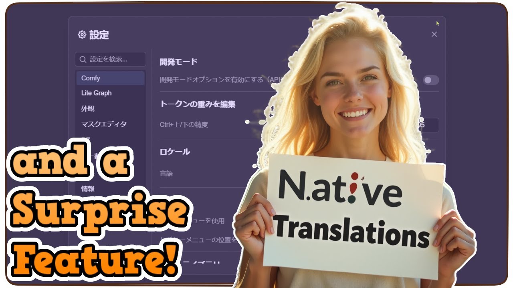Image resolution: width=513 pixels, height=288 pixels.
Task: Select the Comfy settings category
Action: pos(110,78)
